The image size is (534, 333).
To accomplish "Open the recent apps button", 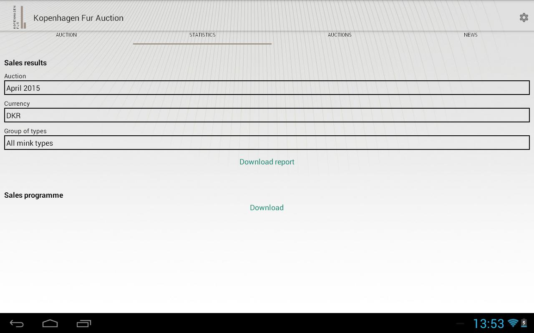I will (84, 323).
